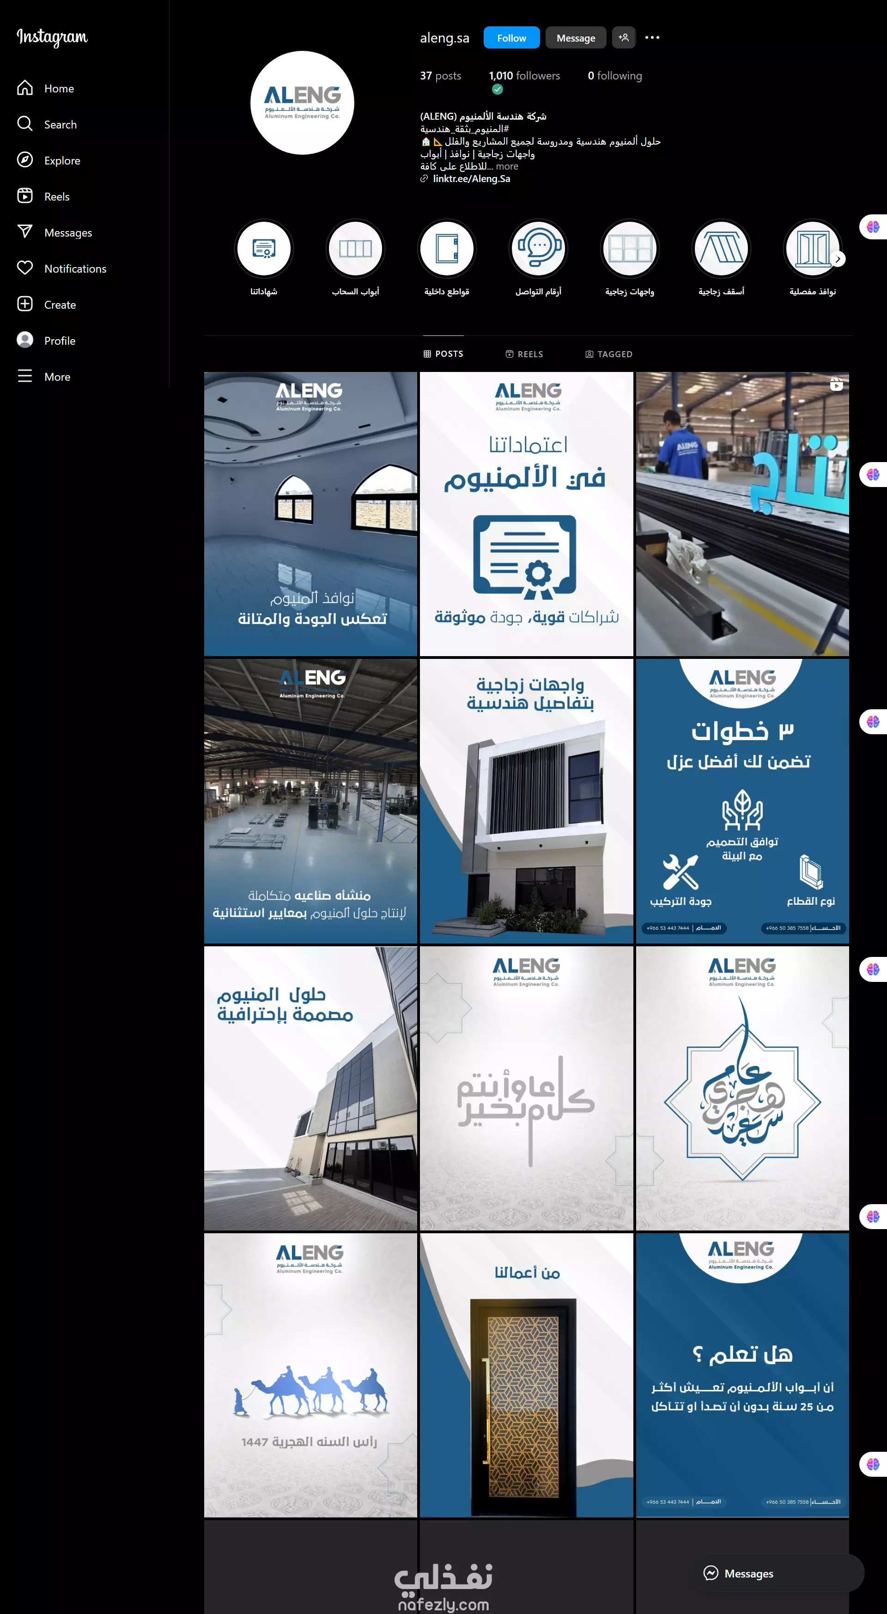Switch to the TAGGED tab
The image size is (887, 1614).
pos(609,354)
